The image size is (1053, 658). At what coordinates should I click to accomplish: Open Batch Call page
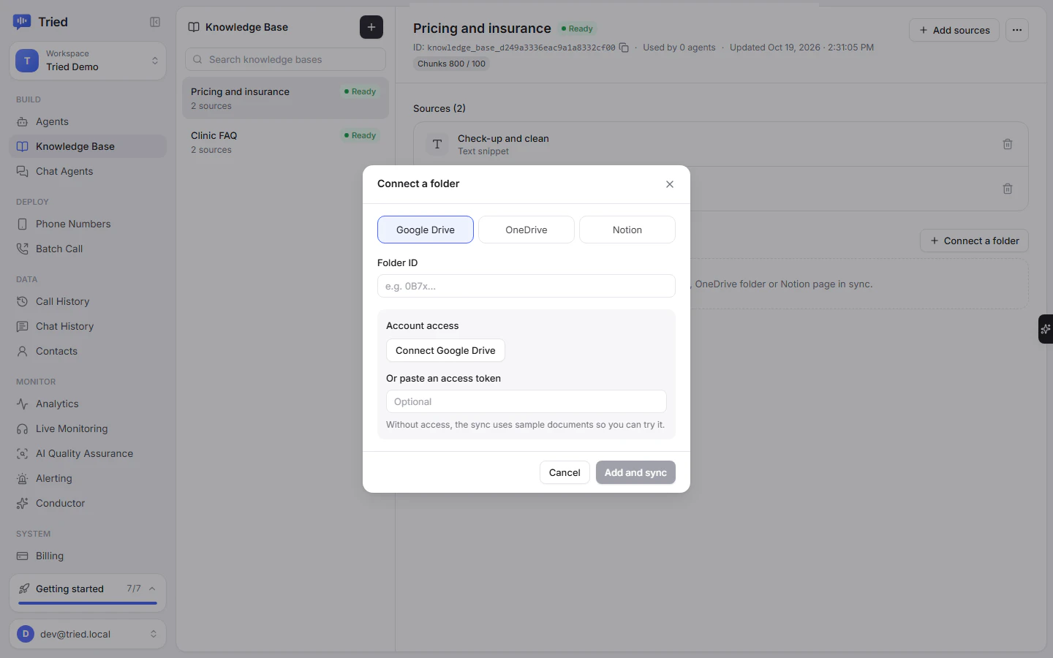88,249
